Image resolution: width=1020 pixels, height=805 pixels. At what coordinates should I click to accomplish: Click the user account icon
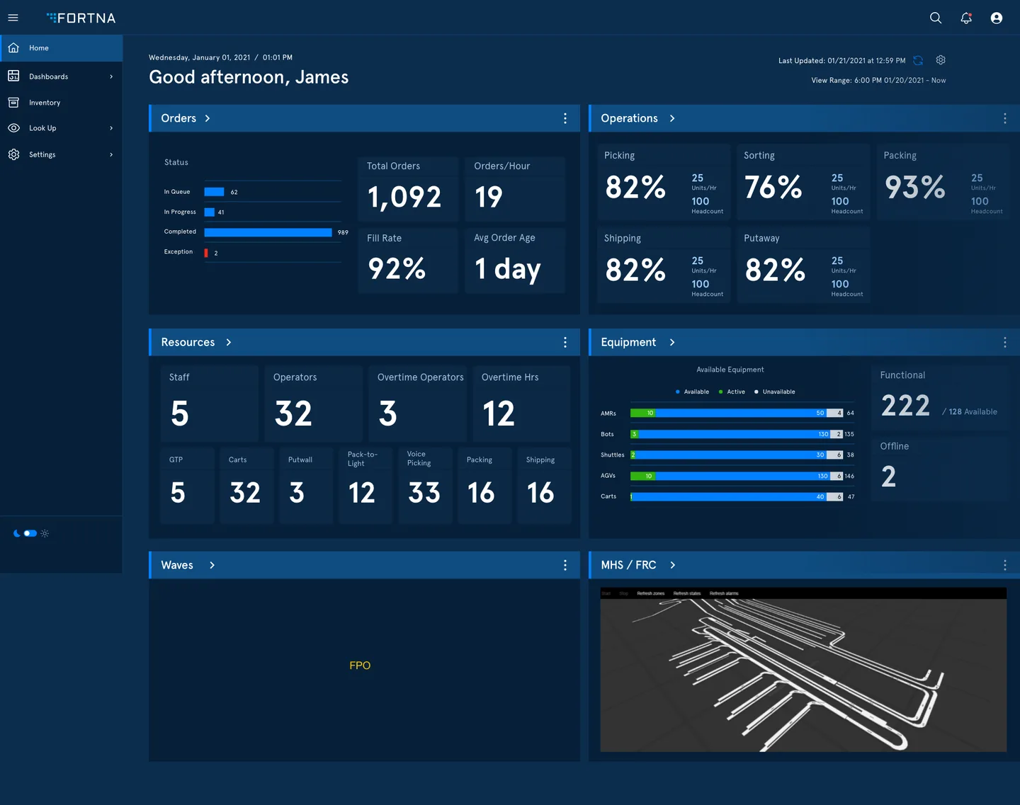coord(996,18)
